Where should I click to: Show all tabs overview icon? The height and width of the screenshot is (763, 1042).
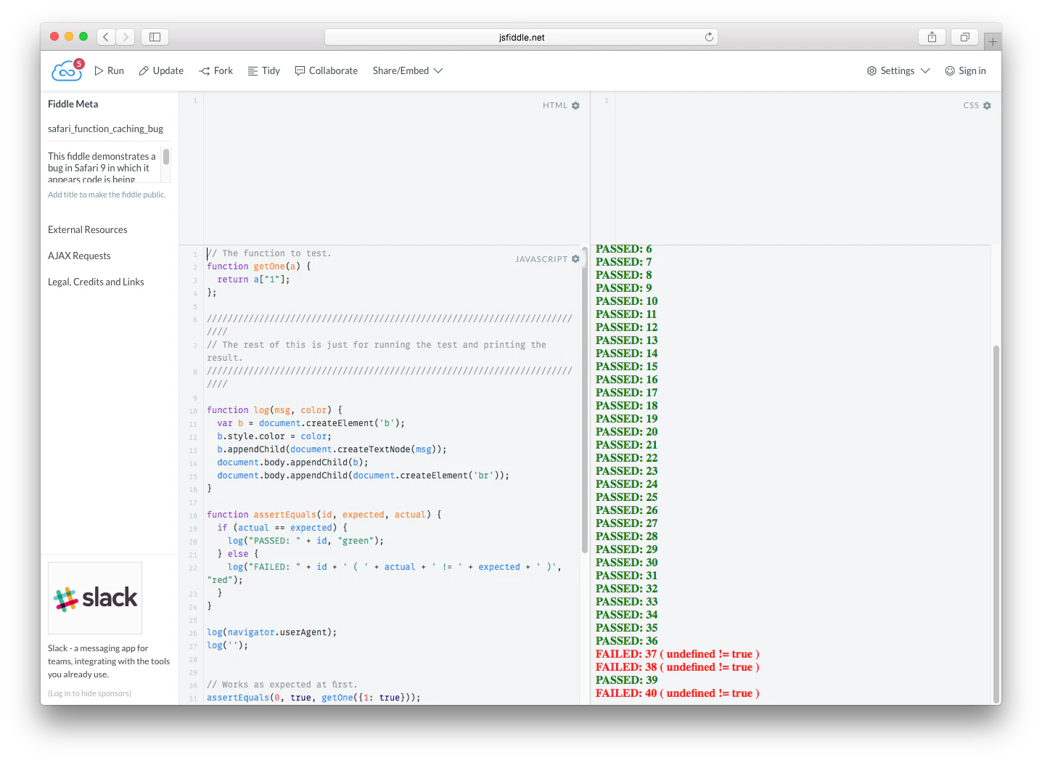click(965, 37)
